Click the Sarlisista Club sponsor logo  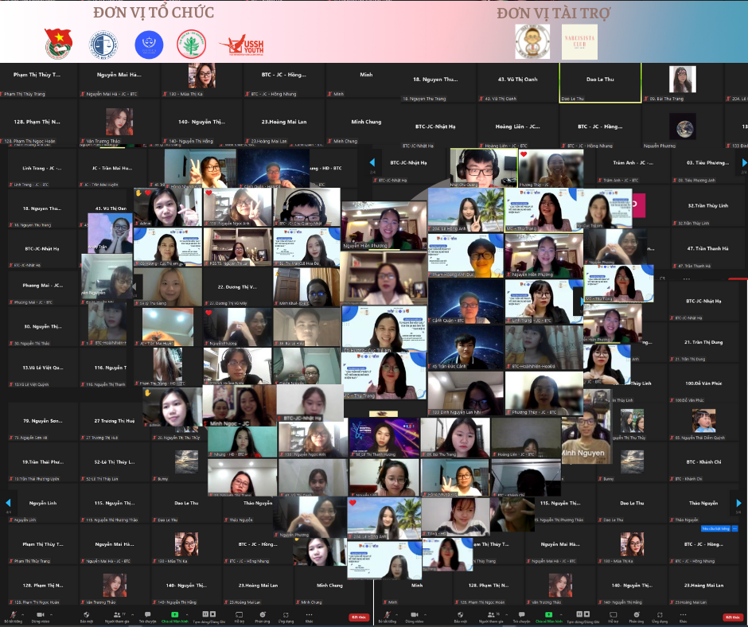[x=579, y=42]
